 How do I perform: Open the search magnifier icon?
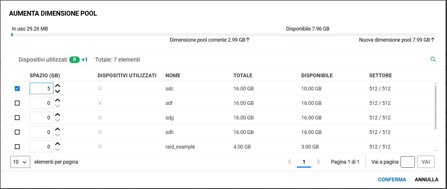coord(433,59)
